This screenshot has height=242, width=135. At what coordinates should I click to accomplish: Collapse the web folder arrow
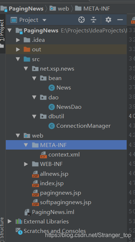[18, 135]
